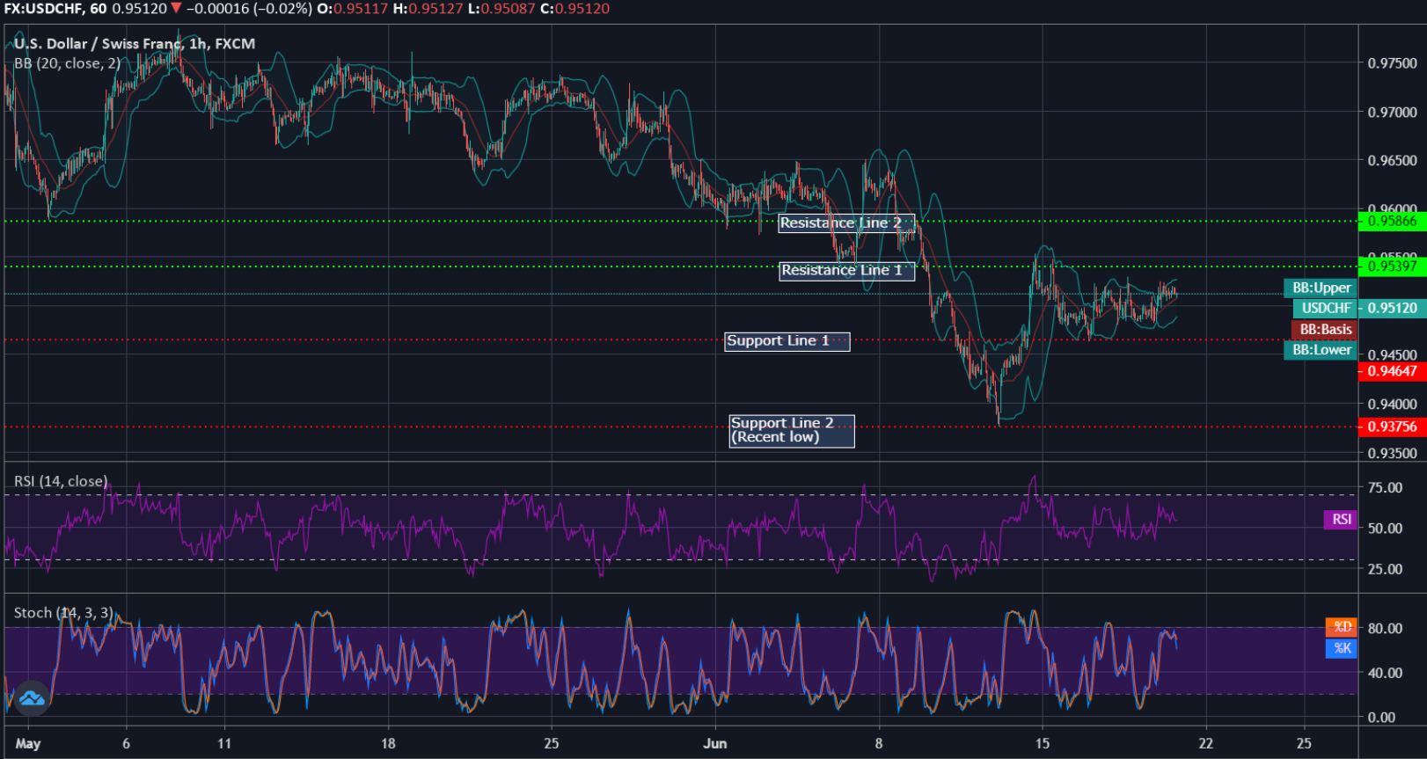Click the BB (20, close, 2) indicator legend
This screenshot has width=1427, height=759.
tap(67, 63)
